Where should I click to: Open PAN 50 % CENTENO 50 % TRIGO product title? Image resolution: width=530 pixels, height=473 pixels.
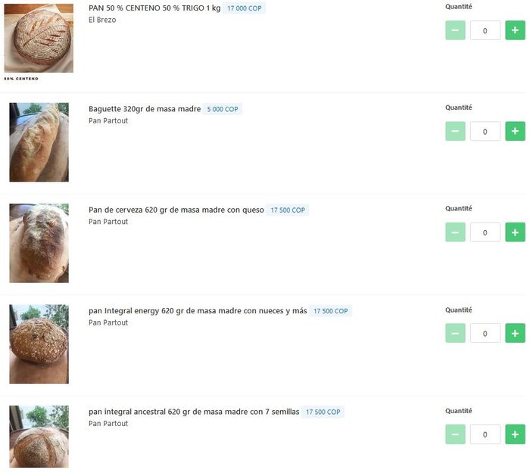coord(154,8)
